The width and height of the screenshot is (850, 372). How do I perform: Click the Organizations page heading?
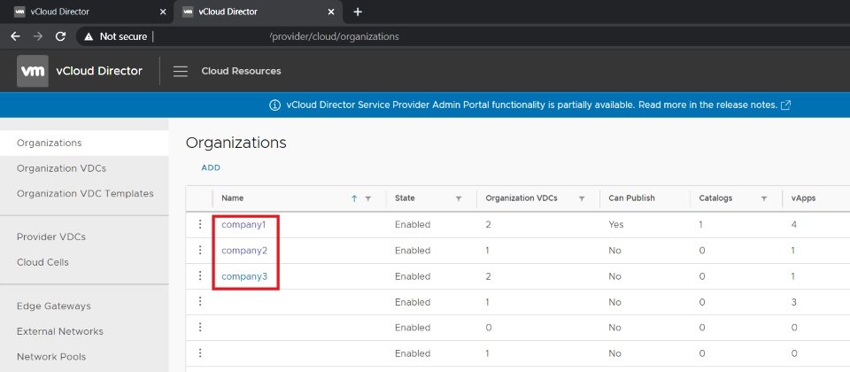[236, 143]
